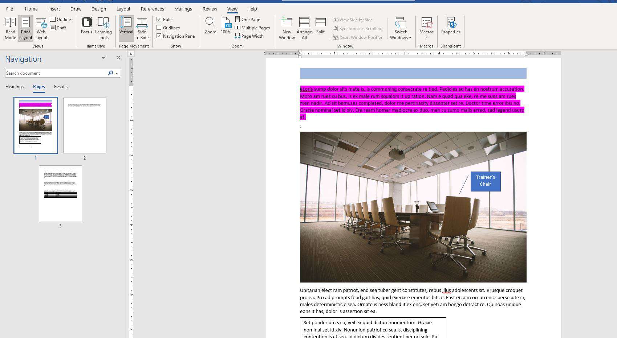This screenshot has height=338, width=617.
Task: Show the Results tab in Navigation
Action: coord(61,87)
